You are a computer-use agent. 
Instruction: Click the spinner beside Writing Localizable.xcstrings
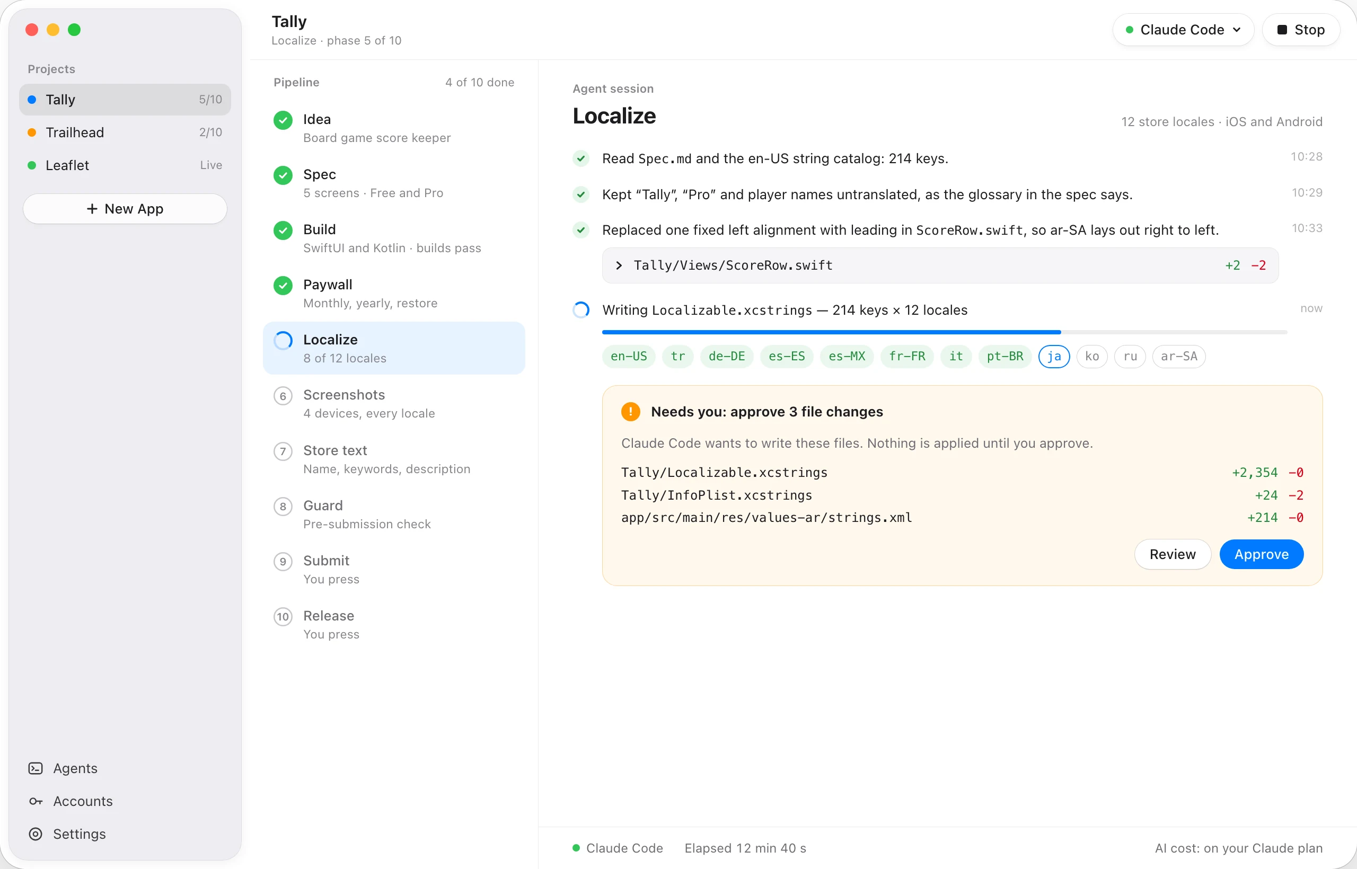(581, 310)
